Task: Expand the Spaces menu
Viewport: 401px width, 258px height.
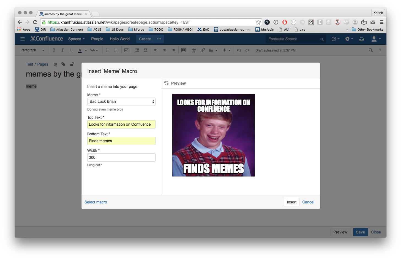Action: coord(76,39)
